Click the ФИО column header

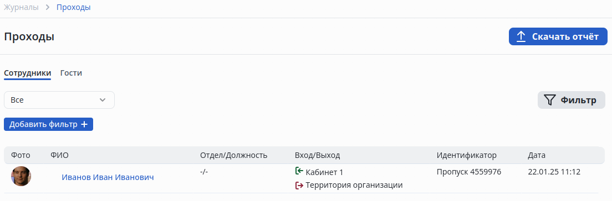[x=59, y=155]
